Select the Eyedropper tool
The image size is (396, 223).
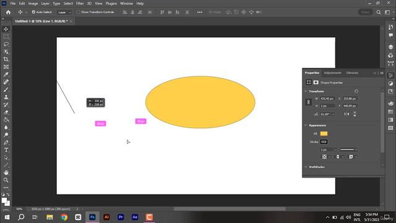pos(6,74)
